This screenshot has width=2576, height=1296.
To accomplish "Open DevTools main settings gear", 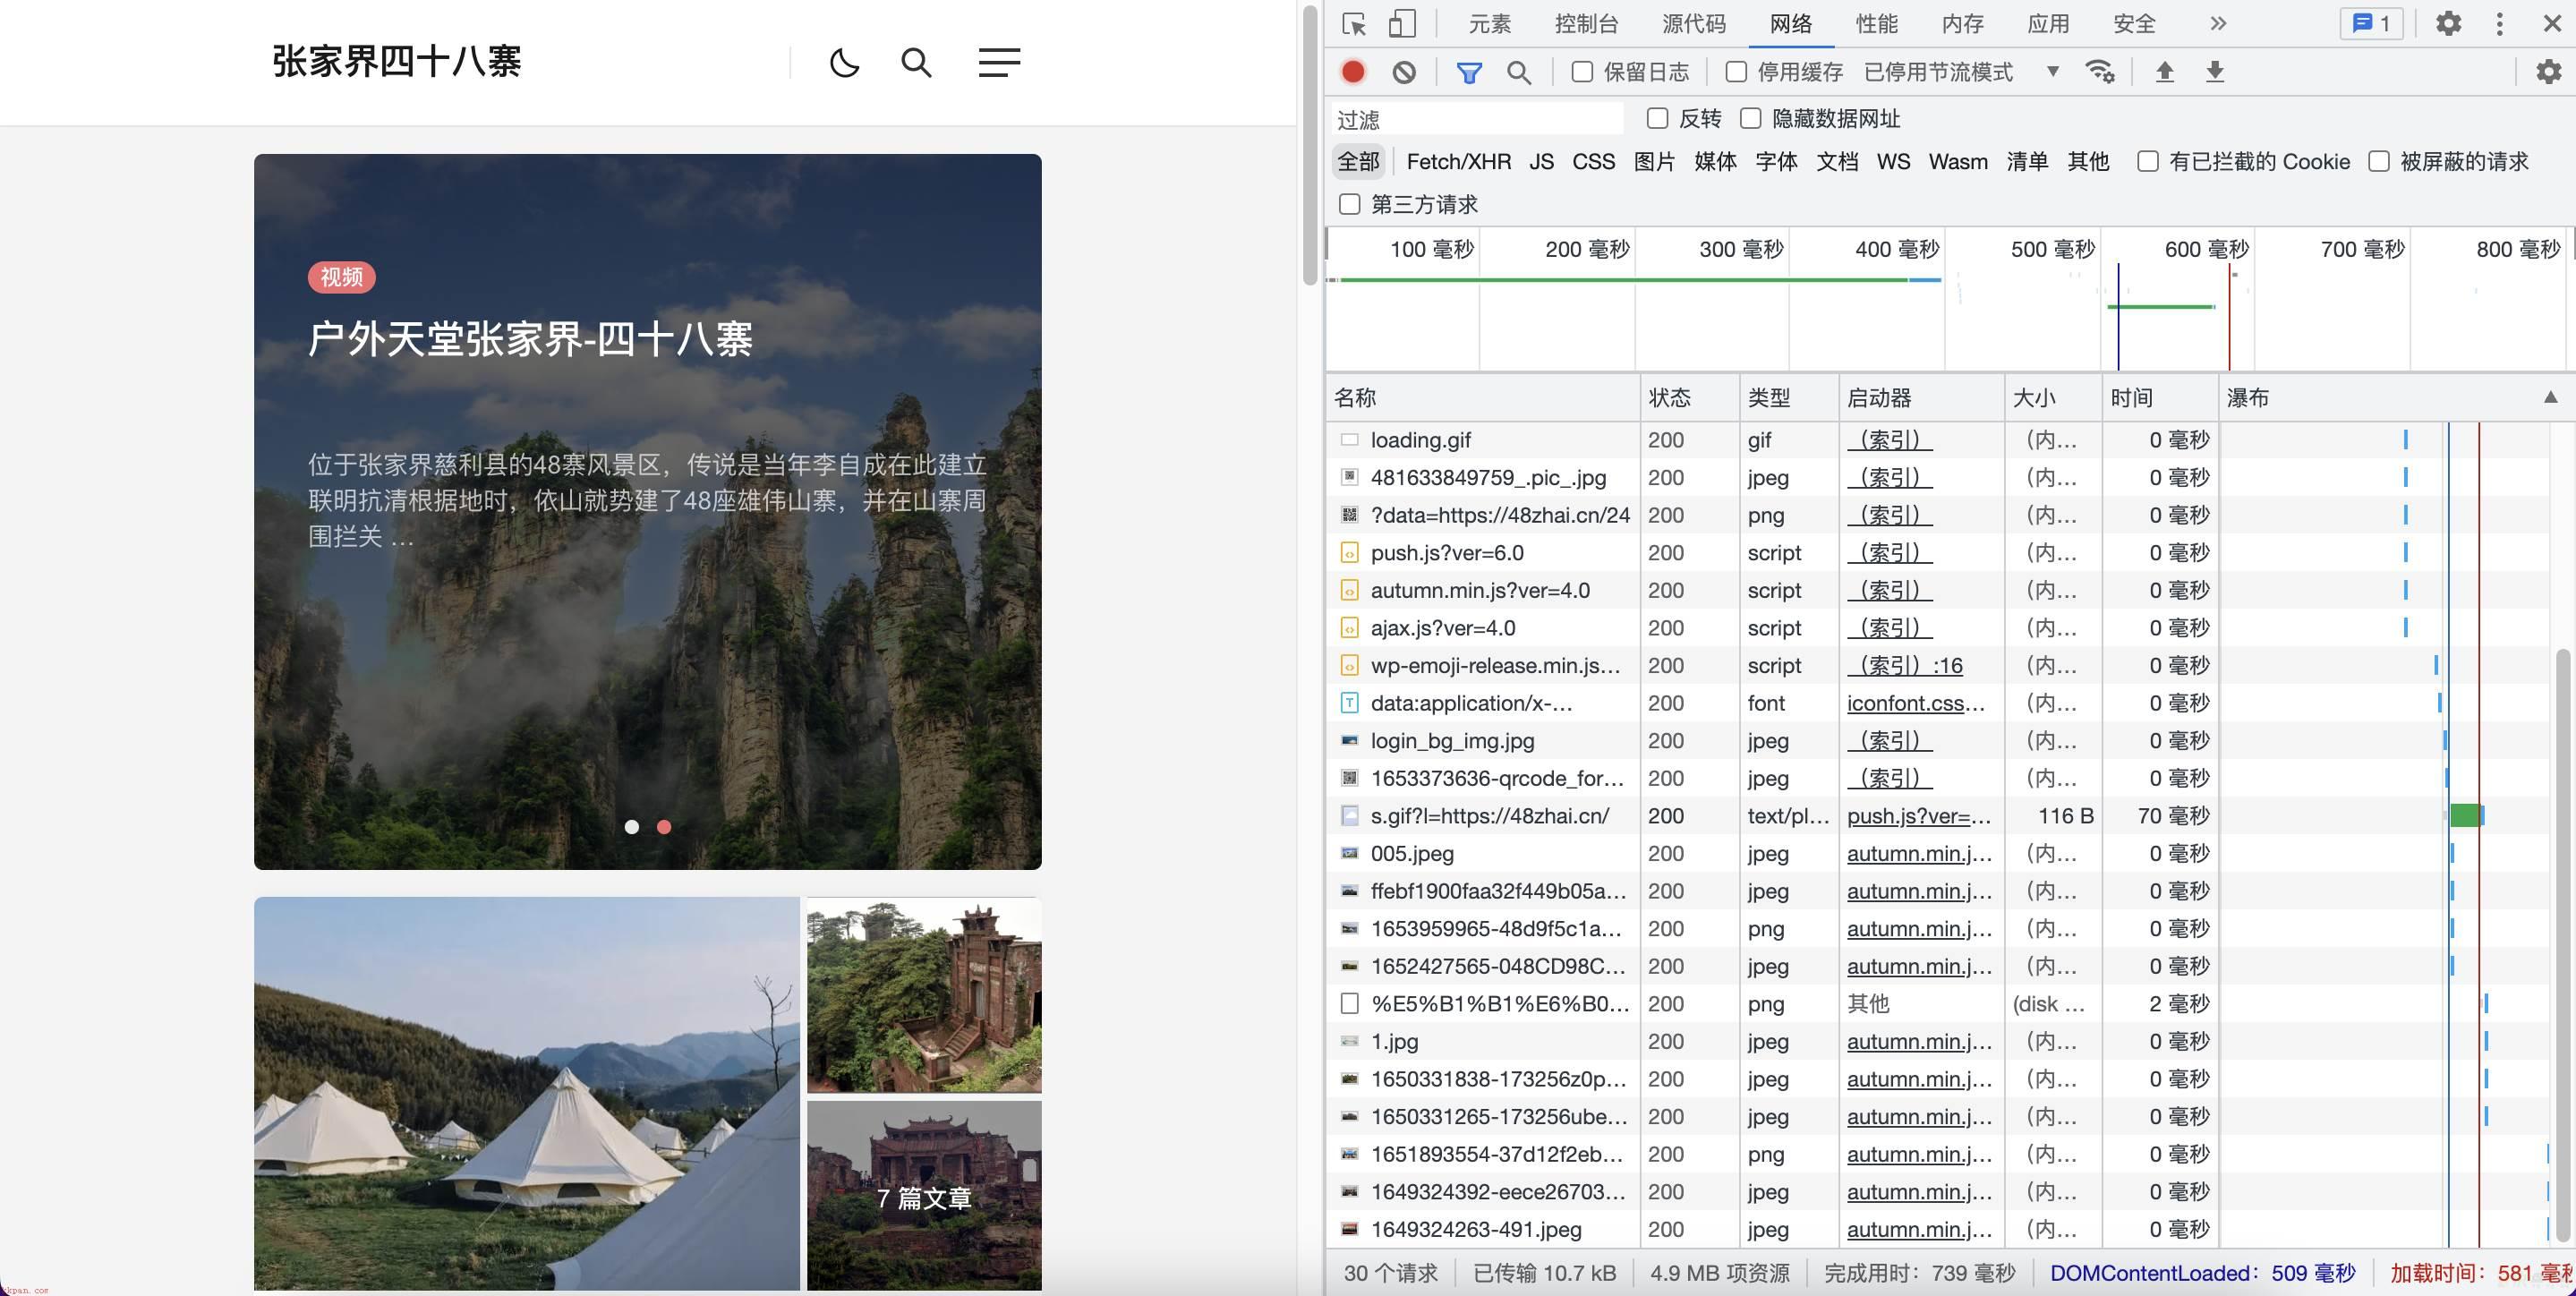I will [2448, 23].
